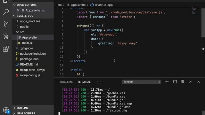Open App.svelte in the file tree
Viewport: 205px width, 115px height.
[x=33, y=37]
